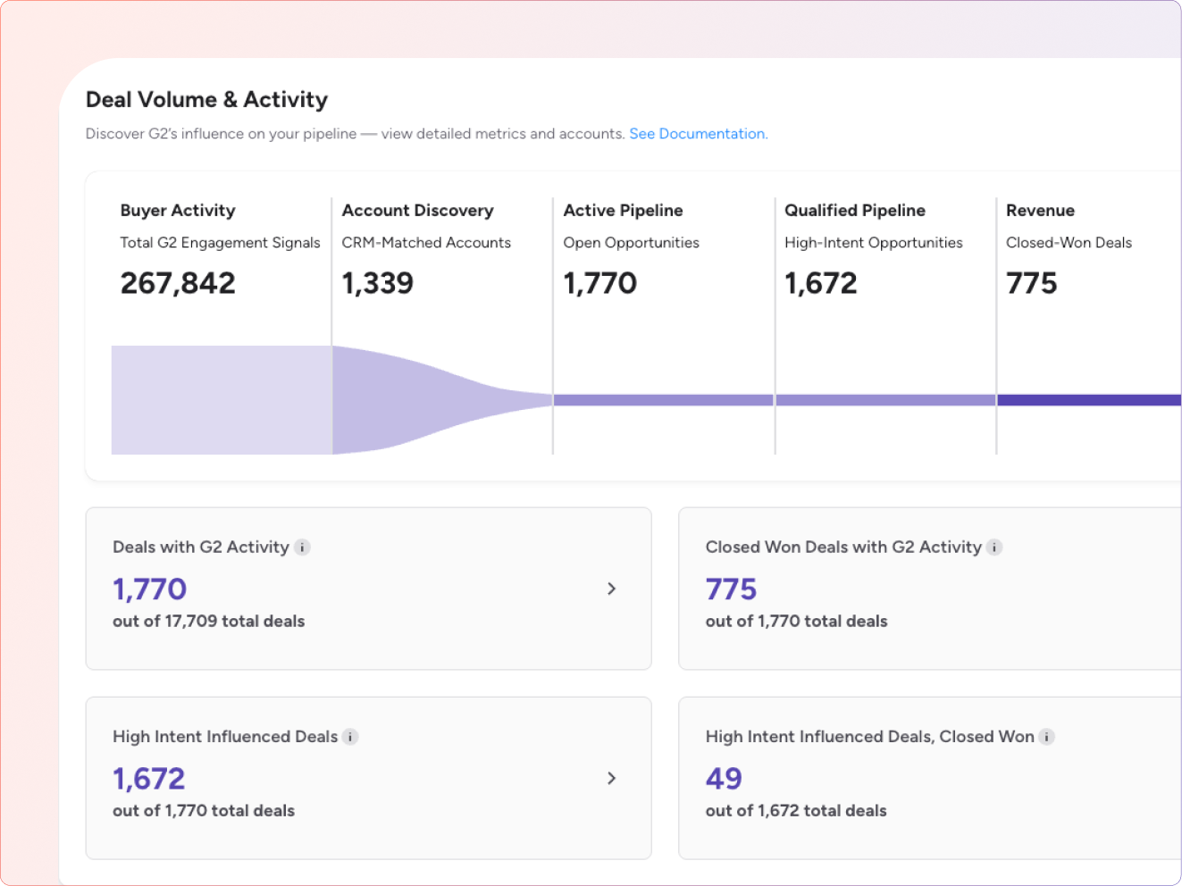Click info icon next to High Intent Influenced Deals
Screen dimensions: 1182x886
pos(350,737)
